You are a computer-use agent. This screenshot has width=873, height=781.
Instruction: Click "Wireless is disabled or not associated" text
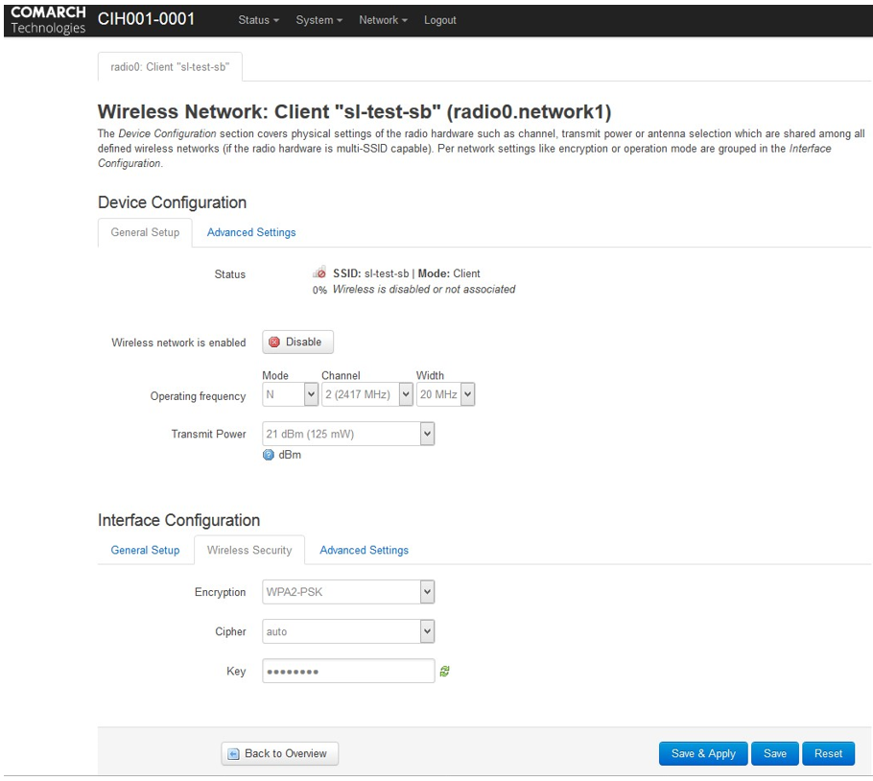[424, 290]
